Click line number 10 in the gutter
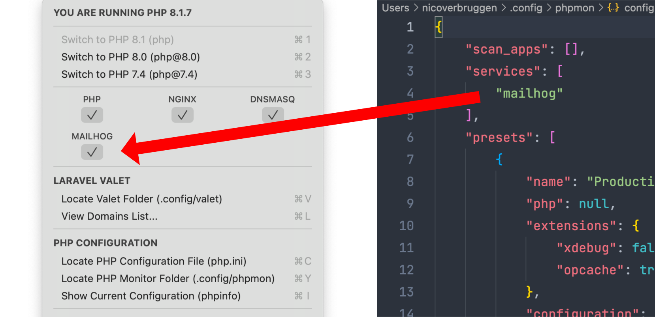 tap(407, 226)
